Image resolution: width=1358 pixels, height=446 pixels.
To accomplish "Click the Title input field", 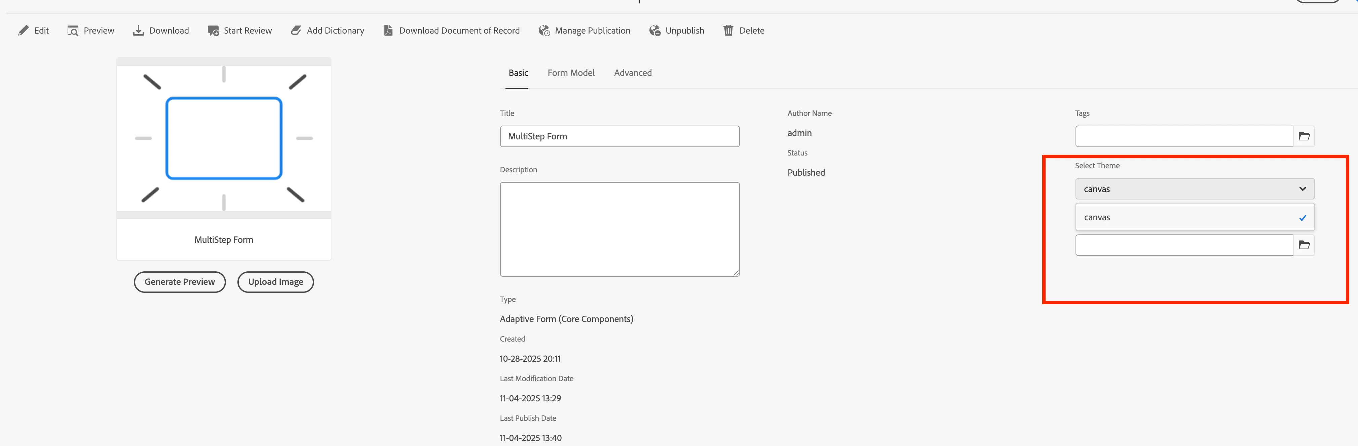I will 619,136.
